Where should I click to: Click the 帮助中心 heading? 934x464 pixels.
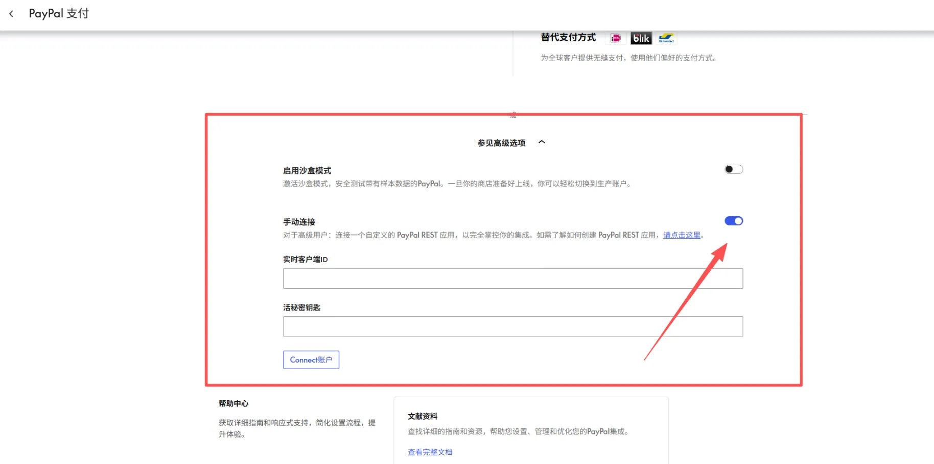click(233, 403)
